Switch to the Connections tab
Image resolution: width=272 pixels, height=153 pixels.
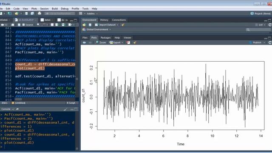click(119, 20)
